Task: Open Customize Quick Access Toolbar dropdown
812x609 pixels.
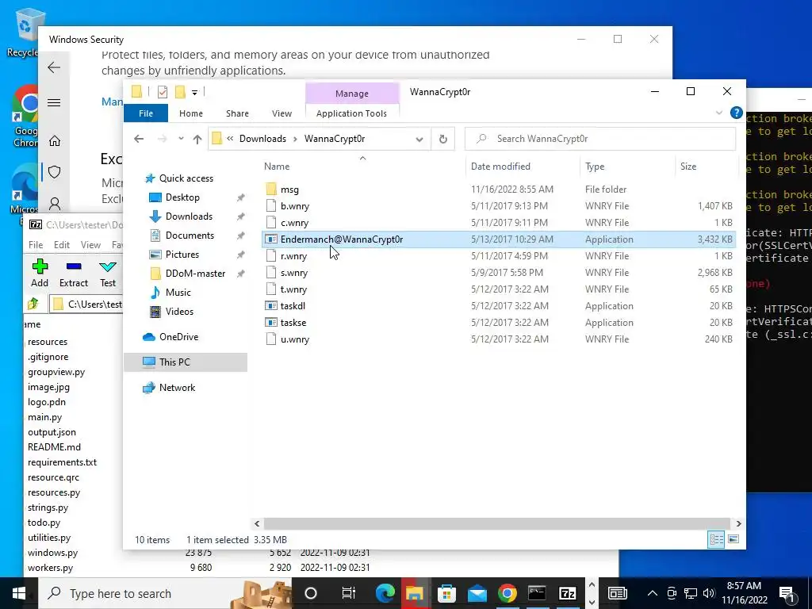Action: [x=195, y=92]
